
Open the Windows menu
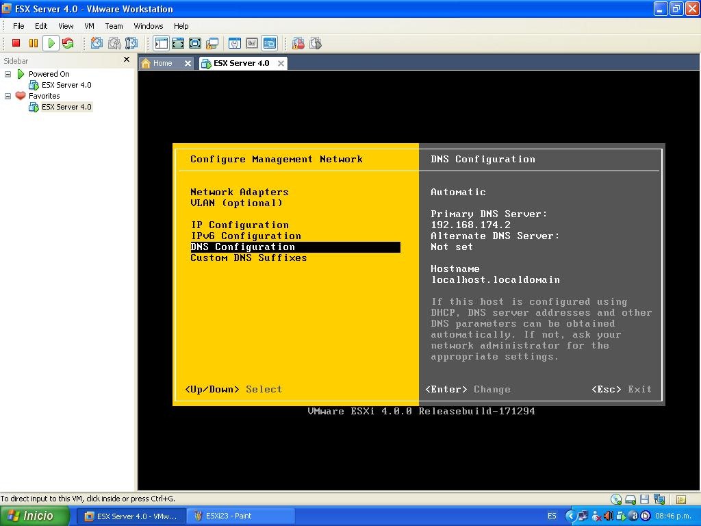[x=149, y=26]
